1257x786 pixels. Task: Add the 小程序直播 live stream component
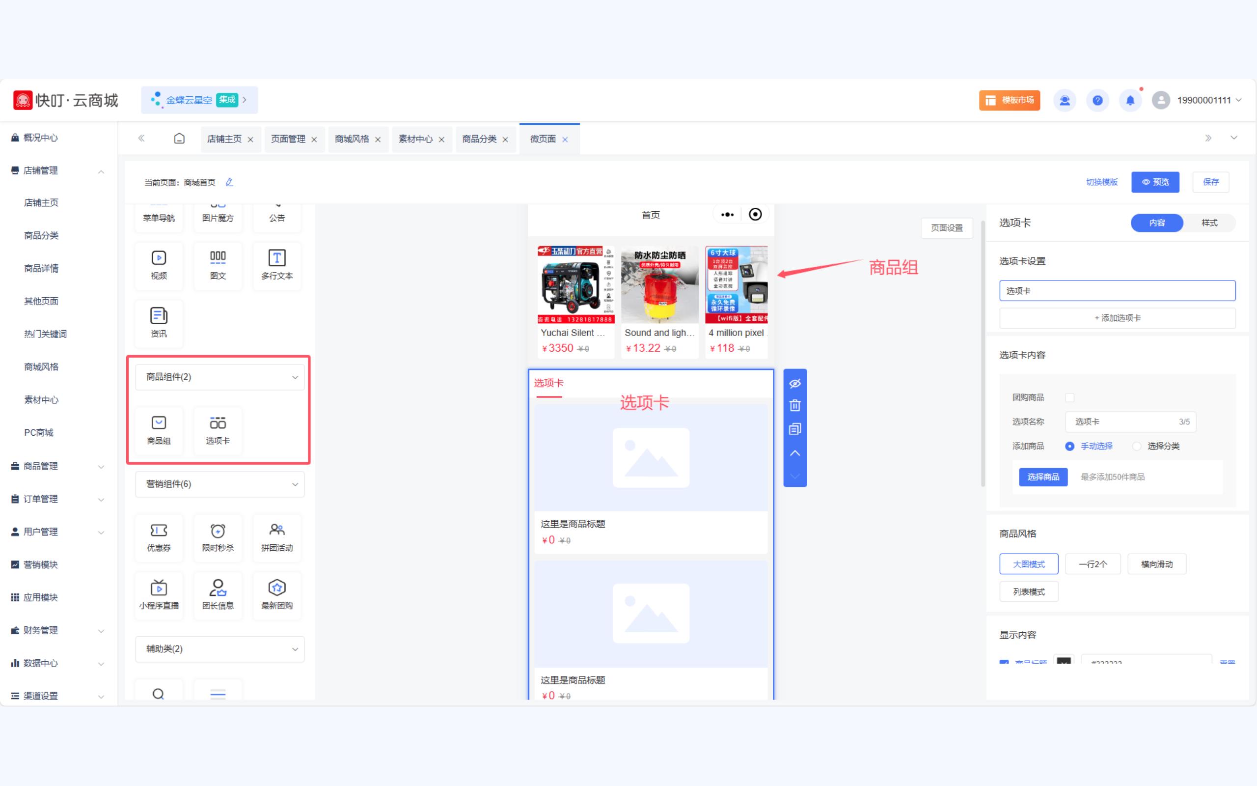[x=159, y=595]
